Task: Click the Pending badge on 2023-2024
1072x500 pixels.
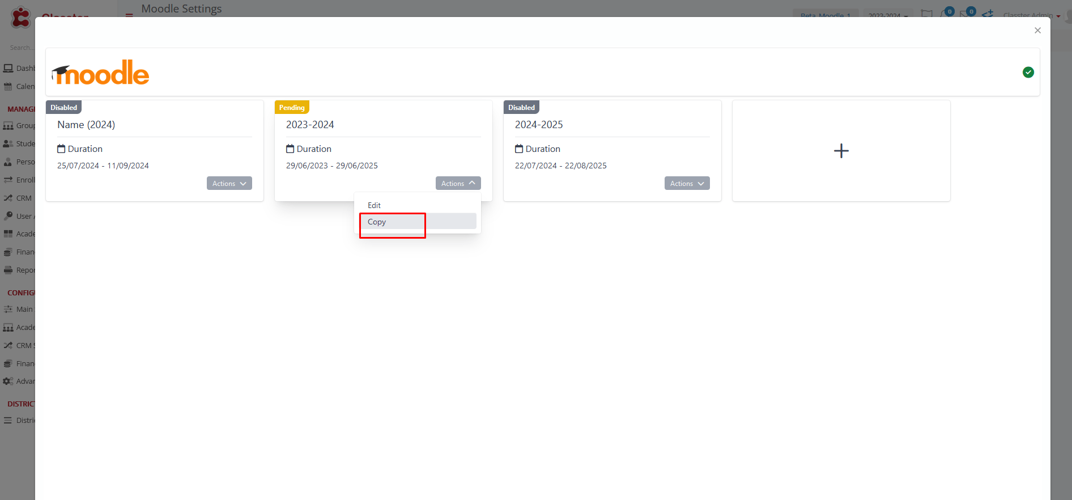Action: point(292,108)
